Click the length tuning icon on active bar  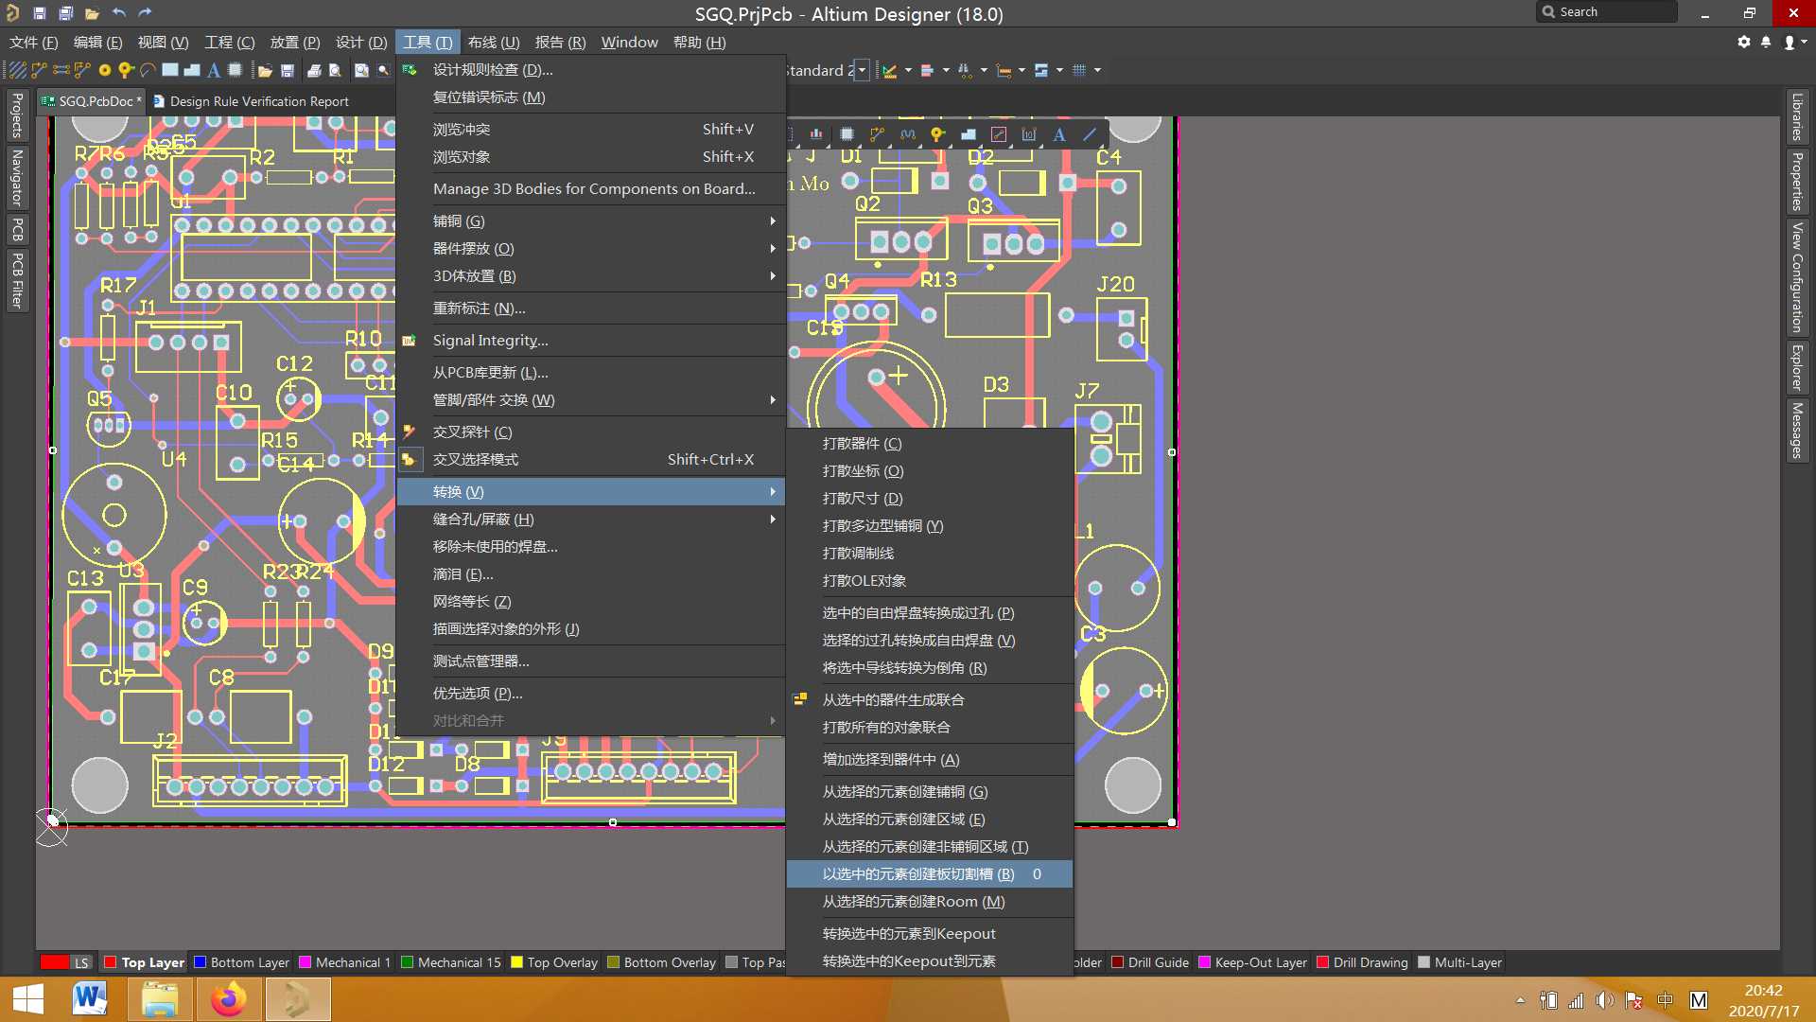tap(908, 134)
